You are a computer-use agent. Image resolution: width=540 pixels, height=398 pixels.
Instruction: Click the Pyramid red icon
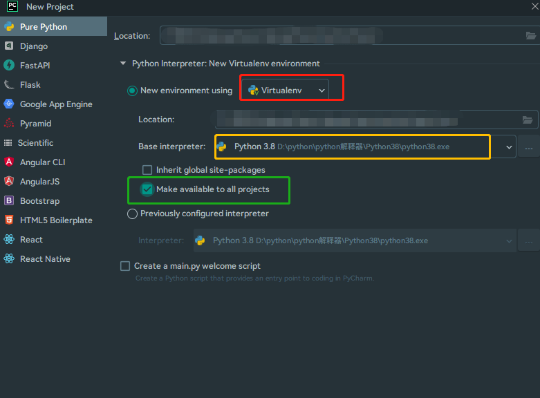point(9,123)
